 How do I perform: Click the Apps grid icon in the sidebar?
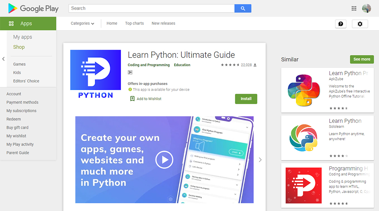pyautogui.click(x=11, y=23)
